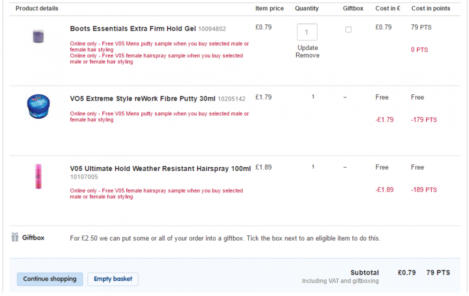Click the Cost in points column header
Viewport: 469px width, 296px height.
point(431,8)
